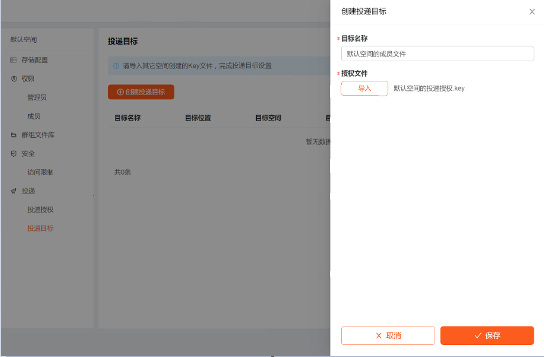Click the 安全 security shield icon
The height and width of the screenshot is (357, 544).
pos(14,154)
